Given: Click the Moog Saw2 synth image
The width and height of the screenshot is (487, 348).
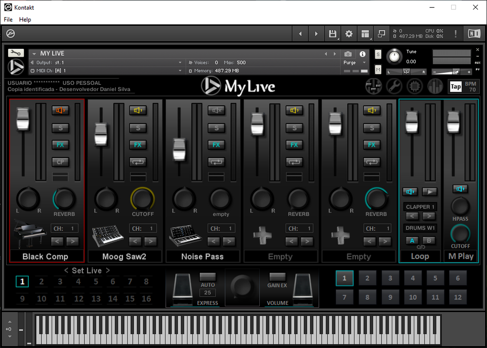Looking at the screenshot, I should 108,236.
